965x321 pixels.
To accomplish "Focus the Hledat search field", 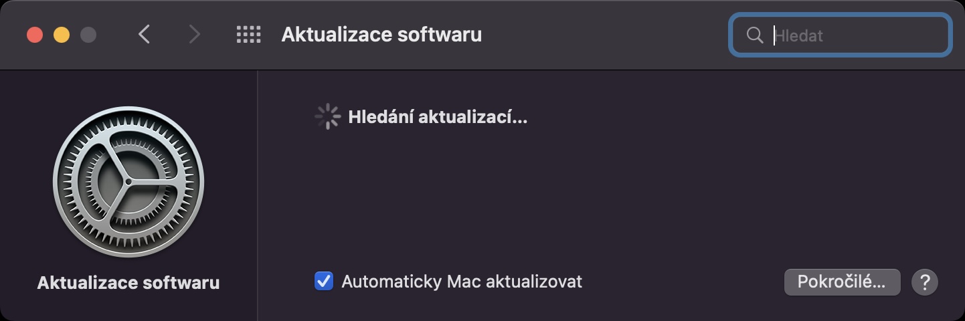I will (x=857, y=35).
